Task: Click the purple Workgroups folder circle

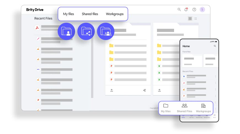Action: [x=106, y=31]
